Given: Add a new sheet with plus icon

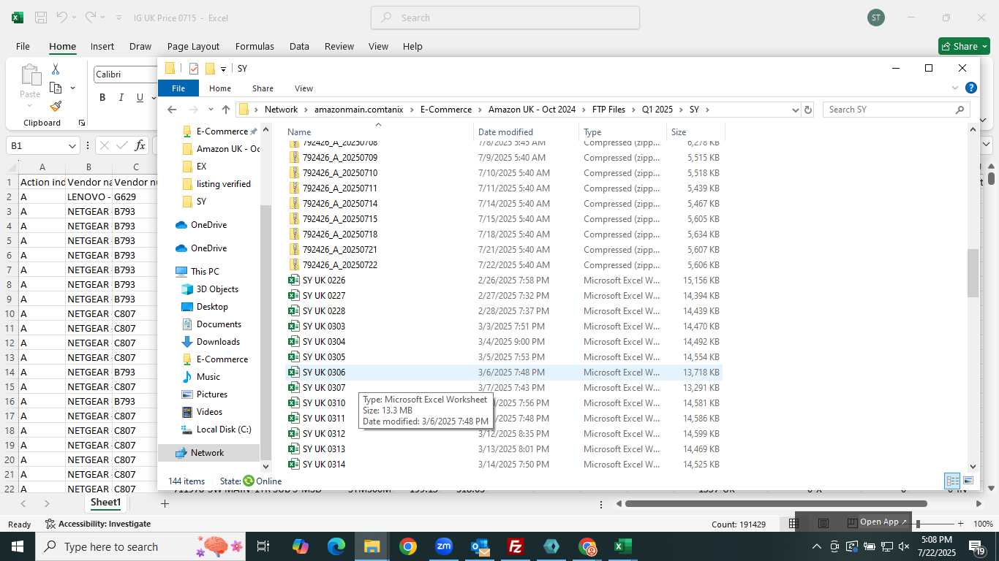Looking at the screenshot, I should click(165, 503).
